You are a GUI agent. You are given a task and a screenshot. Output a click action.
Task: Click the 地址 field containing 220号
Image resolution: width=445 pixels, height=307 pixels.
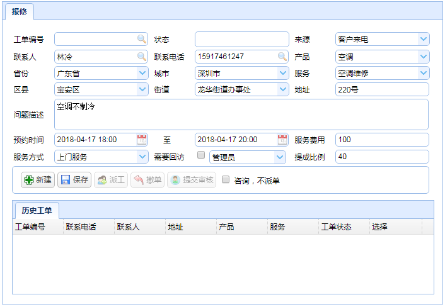click(x=382, y=89)
